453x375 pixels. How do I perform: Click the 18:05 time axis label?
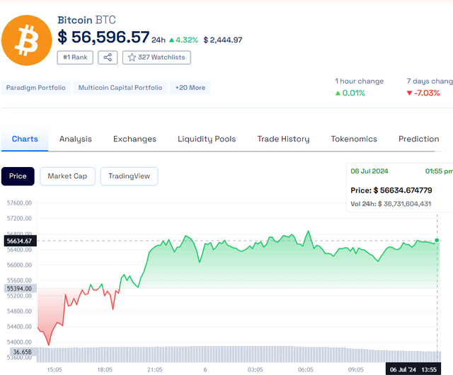[x=105, y=370]
